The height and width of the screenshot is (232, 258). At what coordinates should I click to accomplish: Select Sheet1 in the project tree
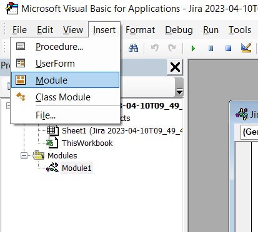122,131
